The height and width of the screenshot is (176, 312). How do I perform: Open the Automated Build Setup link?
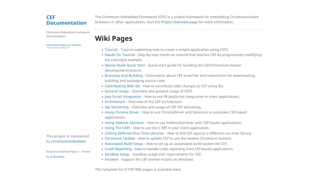124,144
